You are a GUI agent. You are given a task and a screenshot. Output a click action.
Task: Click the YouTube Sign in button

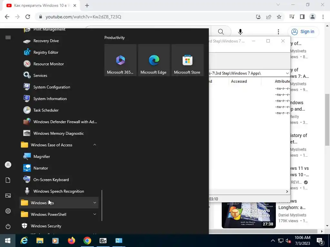coord(303,32)
